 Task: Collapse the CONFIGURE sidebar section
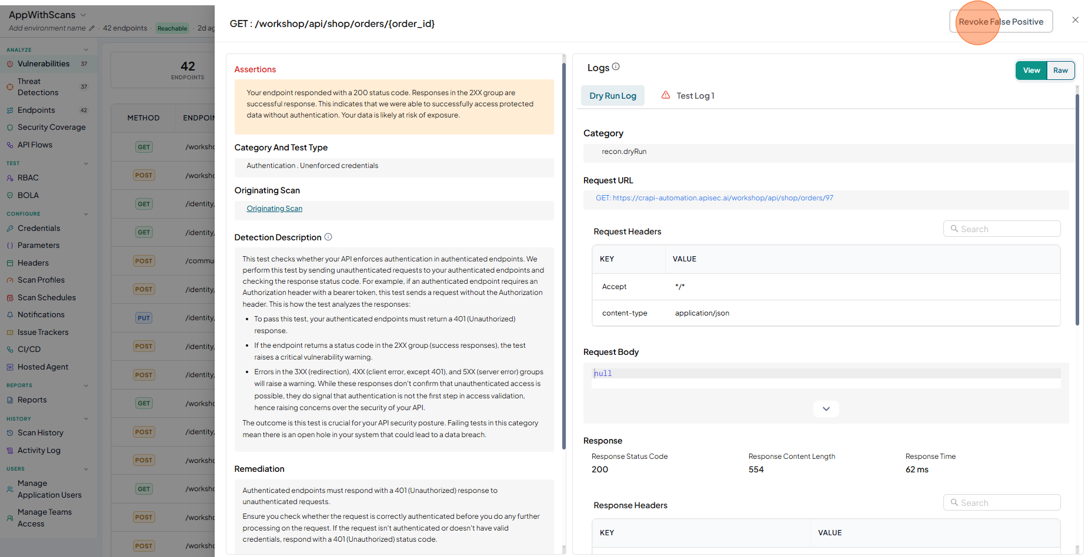pyautogui.click(x=86, y=214)
